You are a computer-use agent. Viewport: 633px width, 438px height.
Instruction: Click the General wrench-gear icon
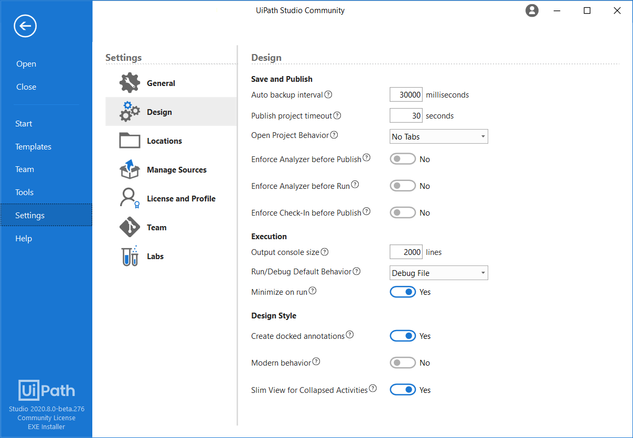130,83
